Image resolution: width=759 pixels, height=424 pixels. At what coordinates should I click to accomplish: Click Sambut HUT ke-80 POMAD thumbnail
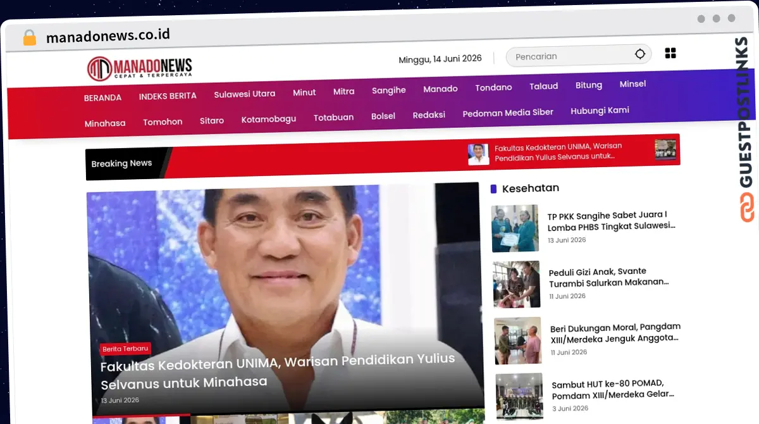point(519,396)
